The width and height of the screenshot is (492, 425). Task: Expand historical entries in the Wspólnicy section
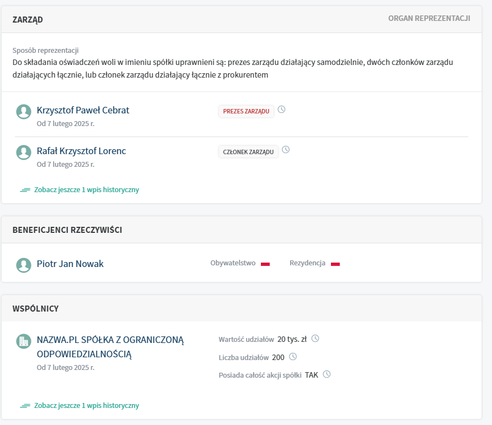[x=86, y=406]
